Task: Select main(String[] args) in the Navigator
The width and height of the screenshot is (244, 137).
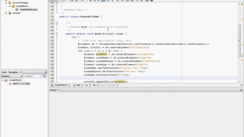Action: pos(21,84)
